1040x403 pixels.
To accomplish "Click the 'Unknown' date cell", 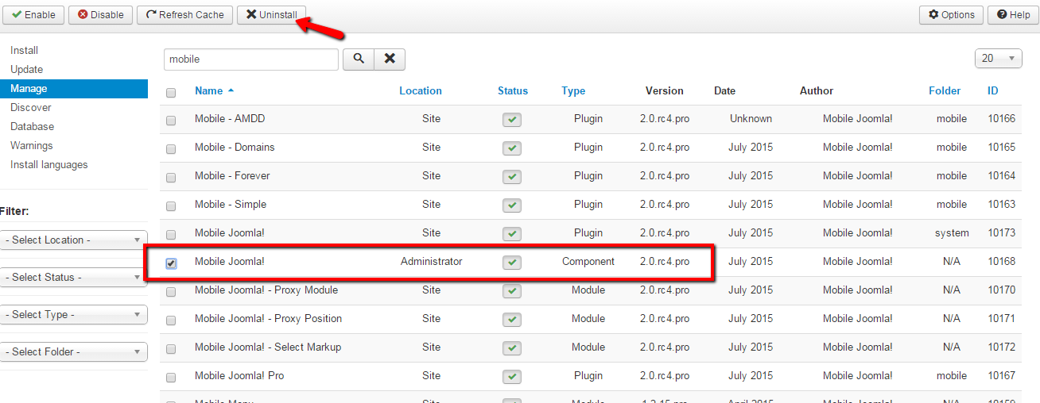I will pos(751,118).
